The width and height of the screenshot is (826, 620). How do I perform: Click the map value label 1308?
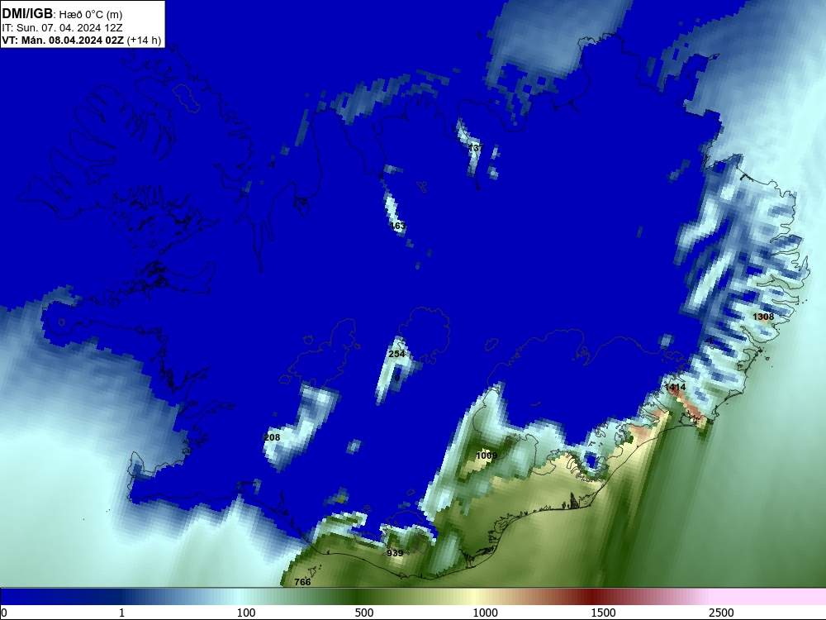click(x=763, y=317)
